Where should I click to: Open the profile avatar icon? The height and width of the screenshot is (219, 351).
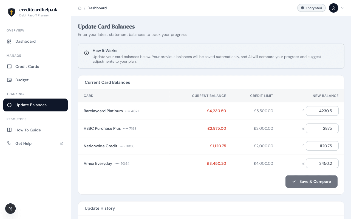pyautogui.click(x=333, y=8)
